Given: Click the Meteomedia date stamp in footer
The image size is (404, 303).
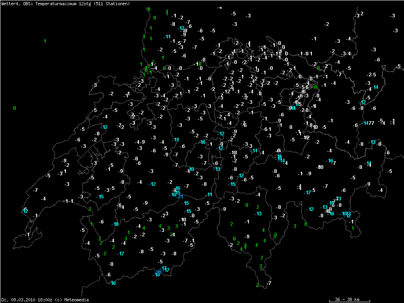Looking at the screenshot, I should pos(44,300).
